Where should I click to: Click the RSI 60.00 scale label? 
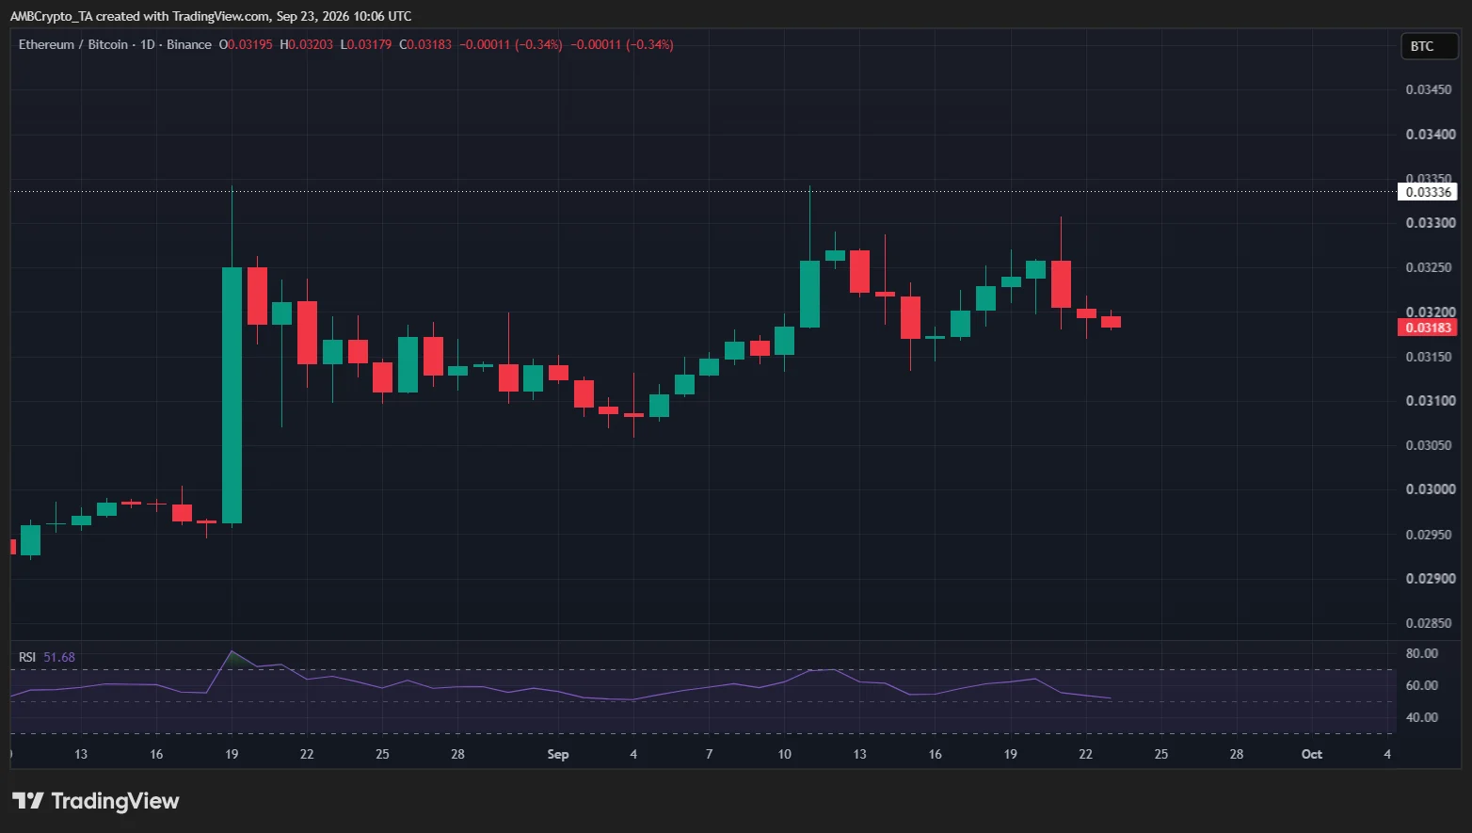[x=1422, y=685]
